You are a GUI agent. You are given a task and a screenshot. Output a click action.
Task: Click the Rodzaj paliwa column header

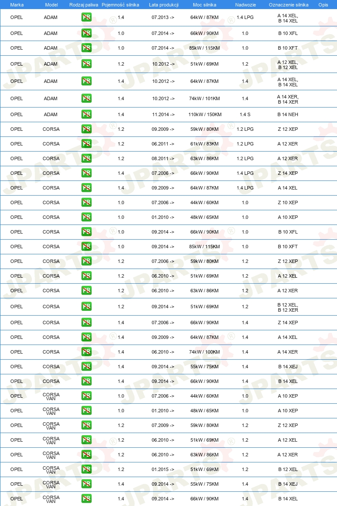coord(84,5)
